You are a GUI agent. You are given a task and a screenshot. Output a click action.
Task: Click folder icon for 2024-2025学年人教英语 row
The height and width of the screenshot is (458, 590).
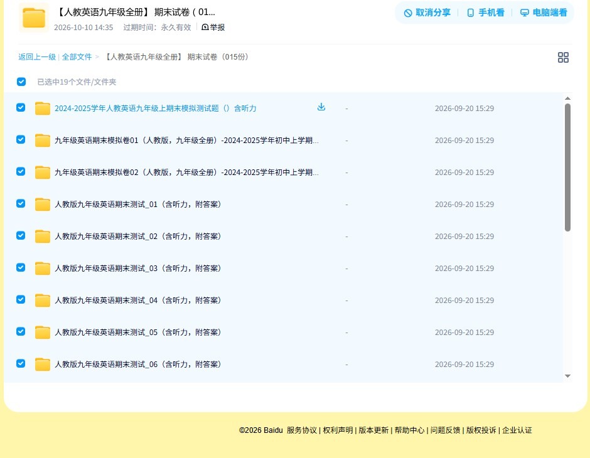point(43,109)
